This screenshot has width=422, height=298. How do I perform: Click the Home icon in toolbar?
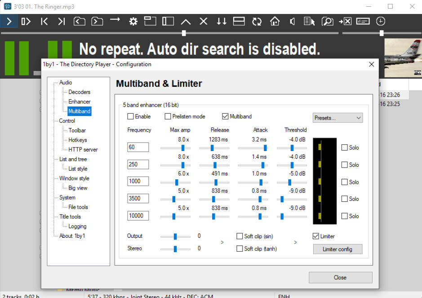[275, 21]
